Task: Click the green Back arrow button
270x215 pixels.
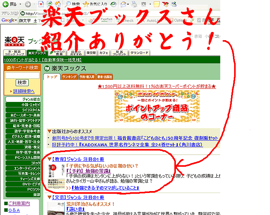Action: [5, 4]
